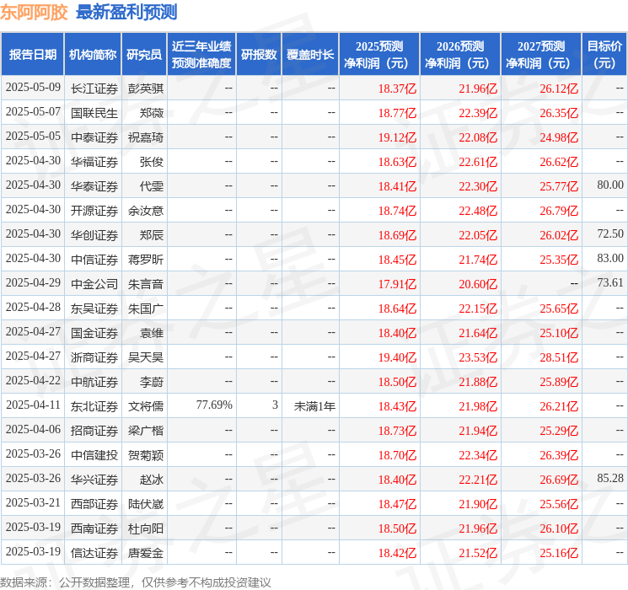Image resolution: width=628 pixels, height=590 pixels.
Task: Select the 中航证券 institution cell
Action: pos(94,382)
